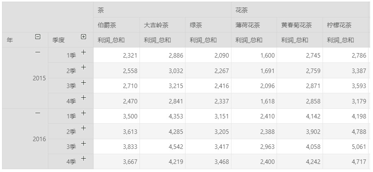Expand 2015 3季 row plus icon

83,83
